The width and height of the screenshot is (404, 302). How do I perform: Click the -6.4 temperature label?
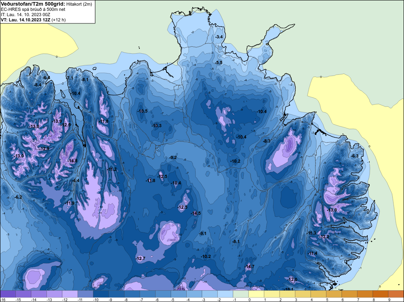tap(46, 78)
